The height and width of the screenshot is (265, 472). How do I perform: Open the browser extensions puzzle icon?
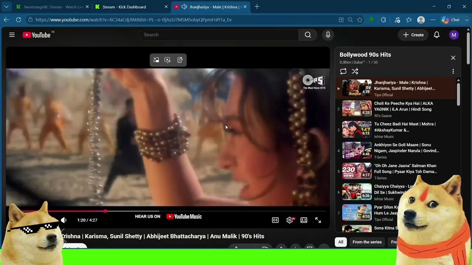pyautogui.click(x=383, y=20)
